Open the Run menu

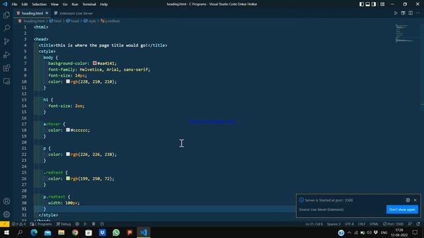click(x=75, y=5)
